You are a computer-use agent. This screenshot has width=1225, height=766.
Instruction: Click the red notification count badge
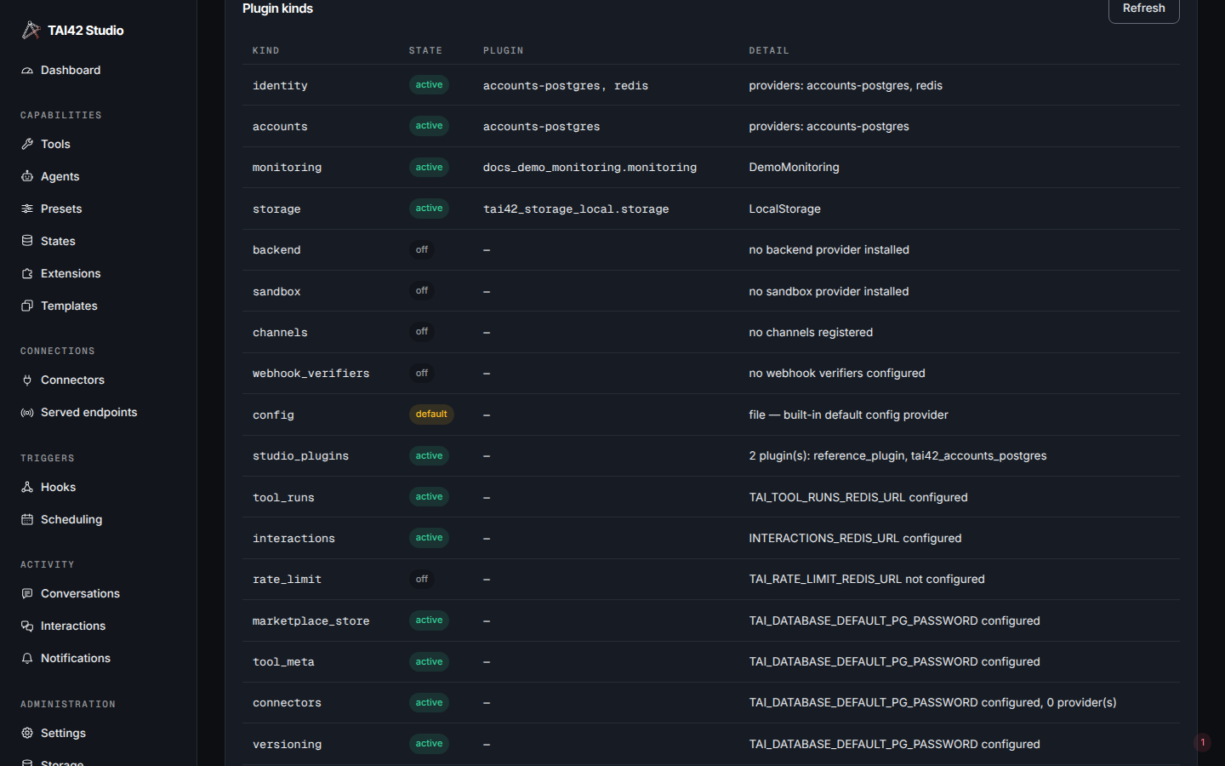[1202, 743]
